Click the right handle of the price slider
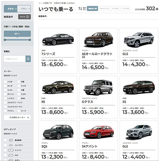 tap(30, 40)
